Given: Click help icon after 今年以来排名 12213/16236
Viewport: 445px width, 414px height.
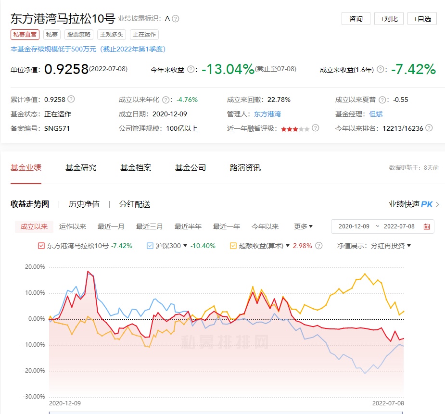Looking at the screenshot, I should (x=429, y=128).
